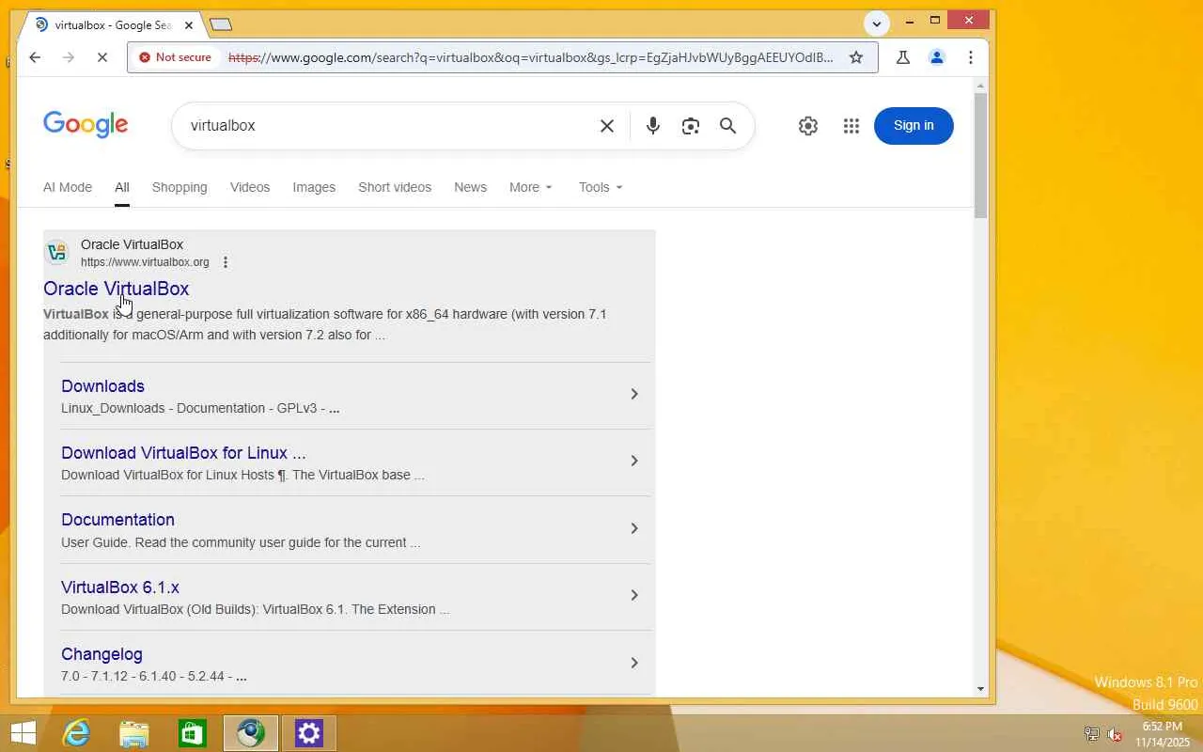The width and height of the screenshot is (1203, 752).
Task: Click the Google logo
Action: [x=86, y=125]
